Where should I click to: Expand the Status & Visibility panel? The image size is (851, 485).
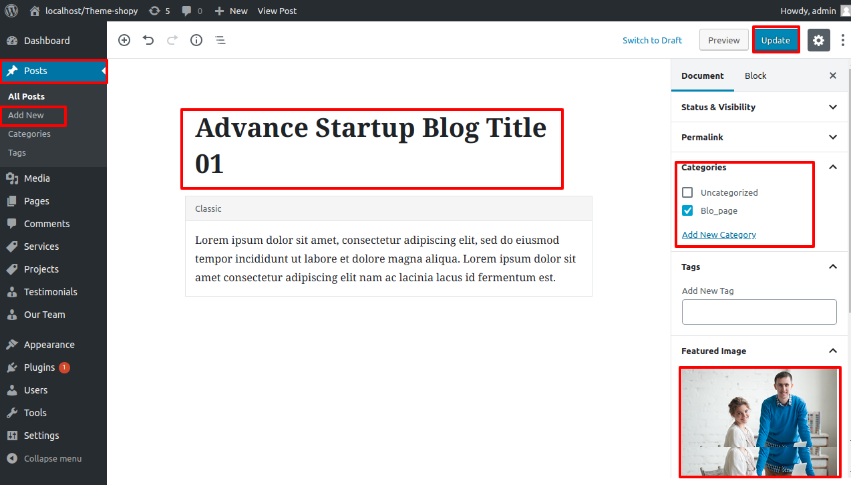click(832, 107)
